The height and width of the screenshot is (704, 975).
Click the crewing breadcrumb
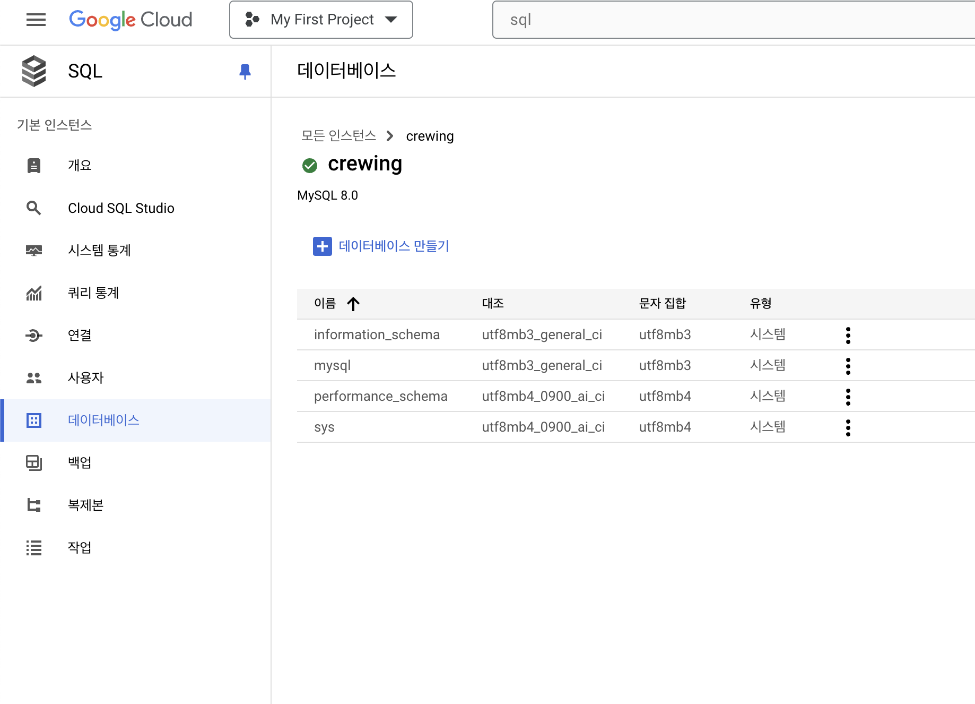click(x=430, y=136)
